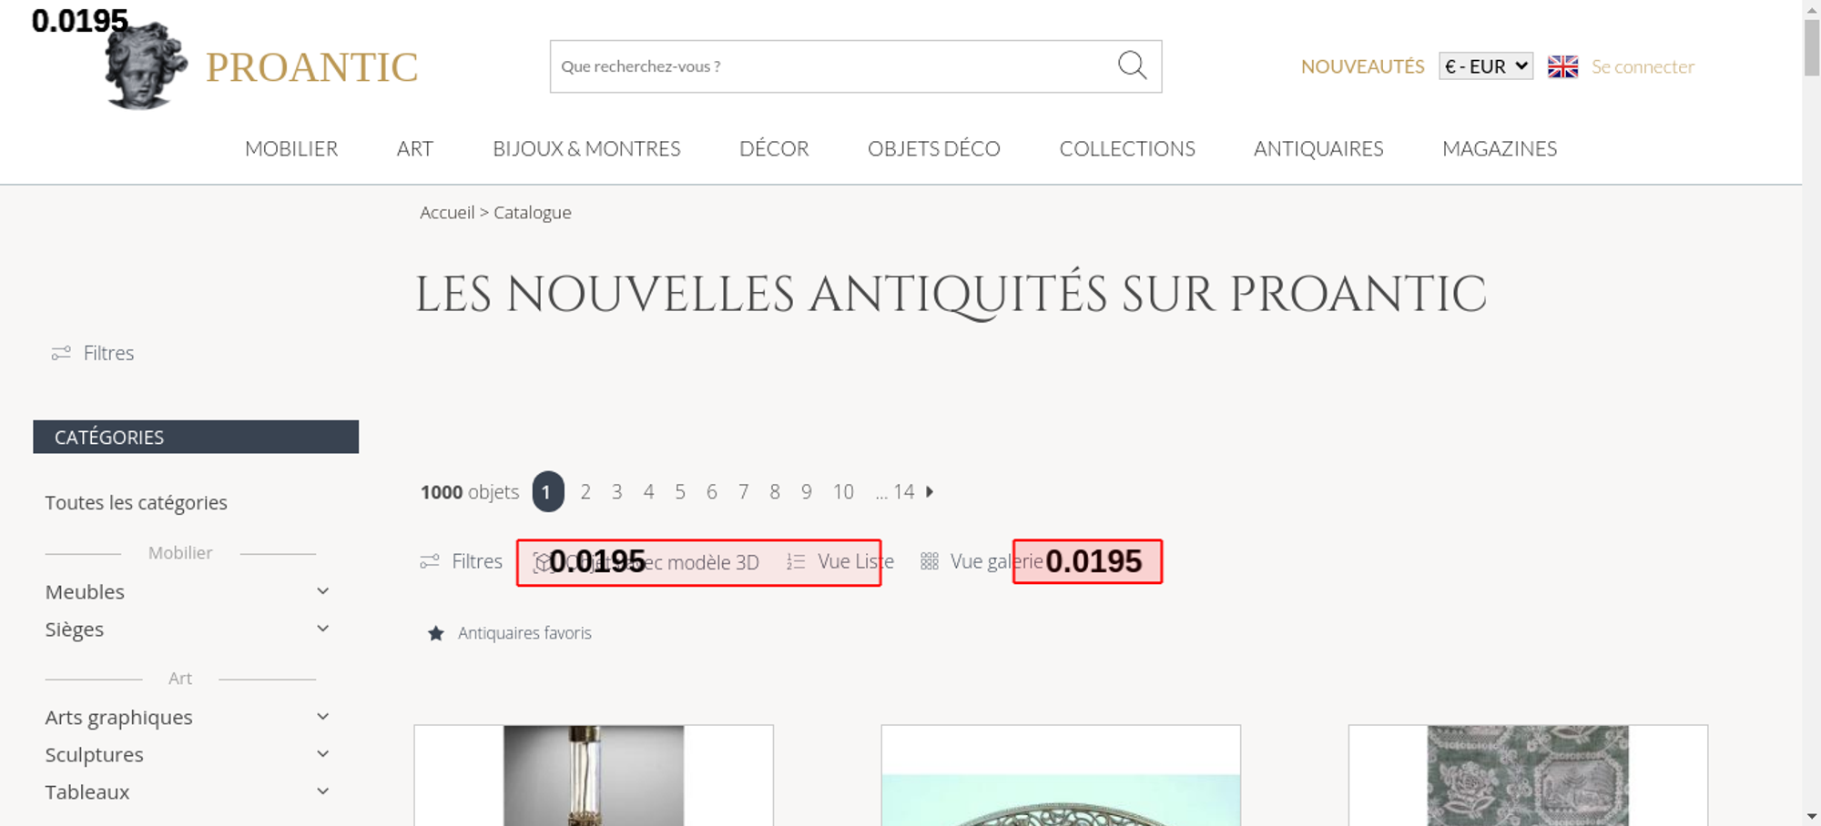
Task: Open the EUR currency dropdown
Action: click(x=1485, y=66)
